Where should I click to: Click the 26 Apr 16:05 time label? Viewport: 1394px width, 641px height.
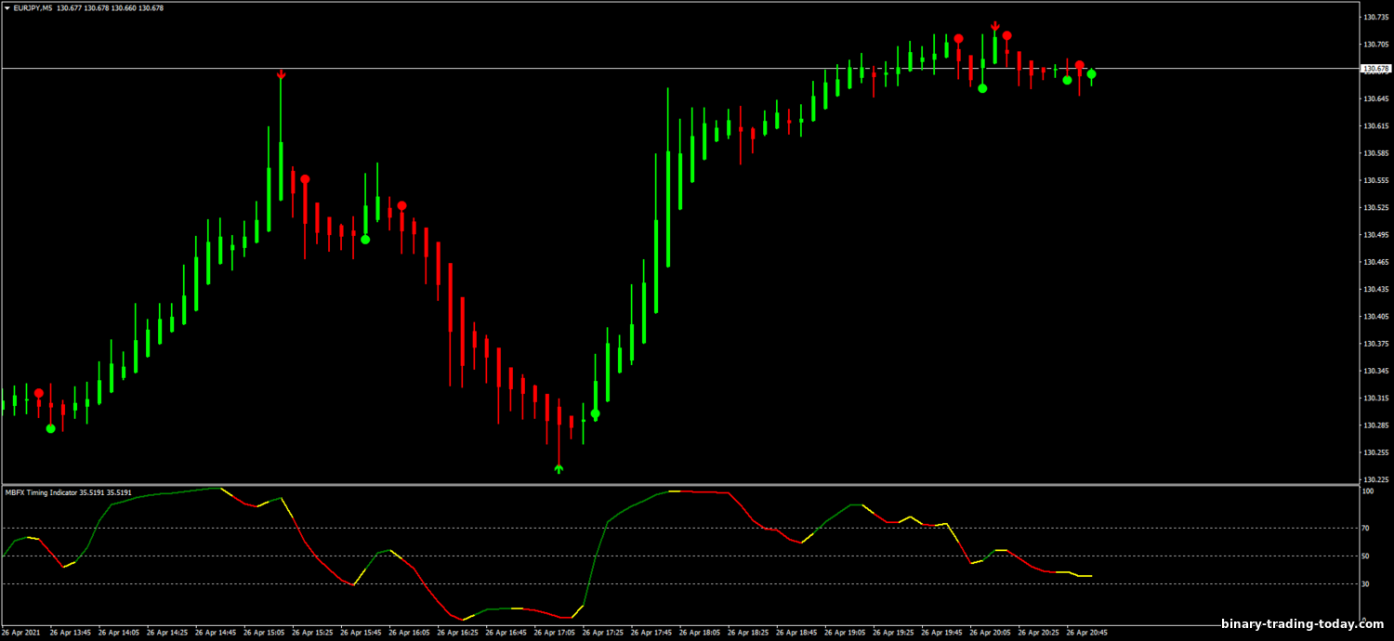[409, 632]
